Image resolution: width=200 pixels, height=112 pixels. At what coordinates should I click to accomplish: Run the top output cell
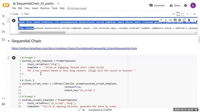[x=14, y=21]
